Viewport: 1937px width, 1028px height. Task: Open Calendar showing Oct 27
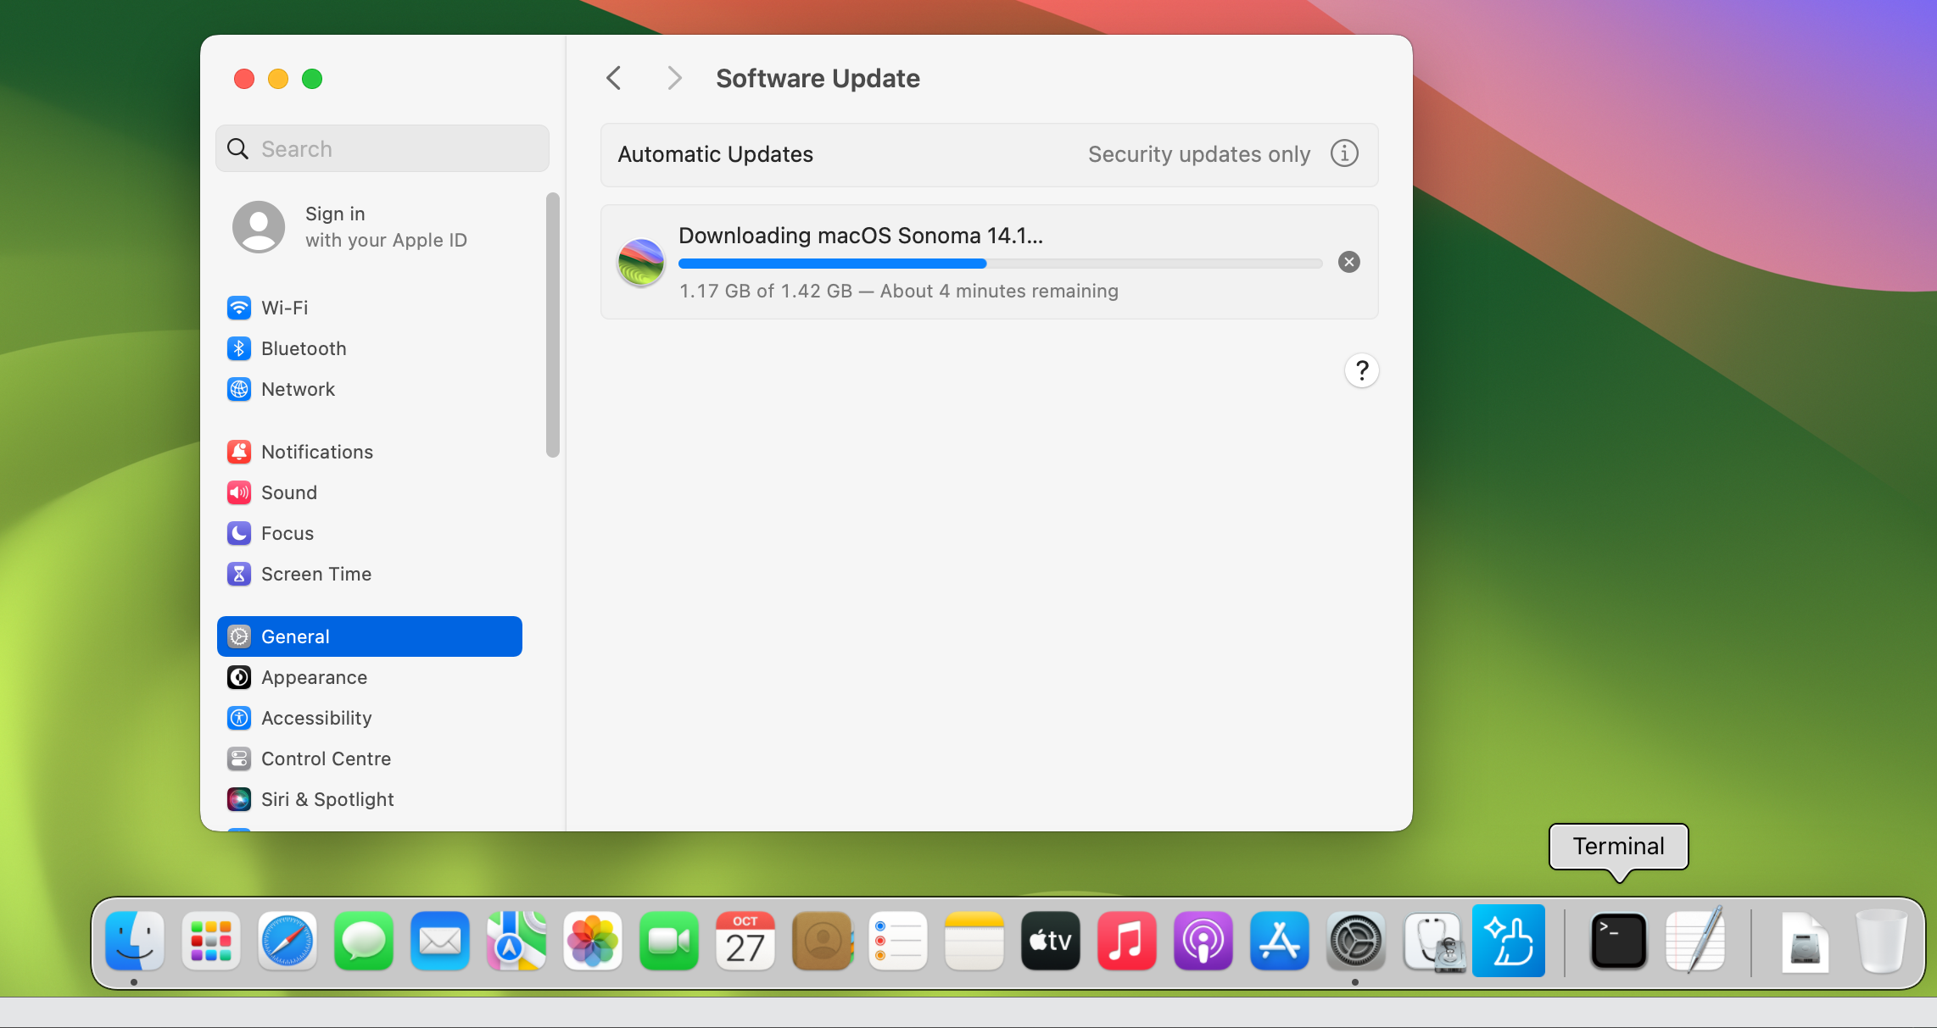coord(745,941)
